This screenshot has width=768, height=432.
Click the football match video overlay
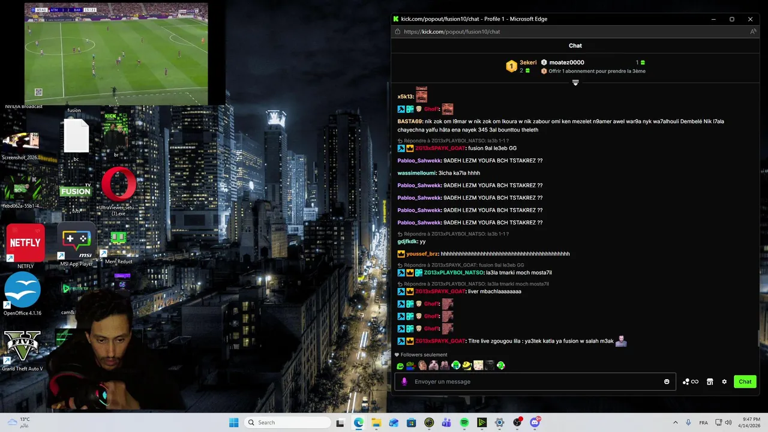(116, 54)
